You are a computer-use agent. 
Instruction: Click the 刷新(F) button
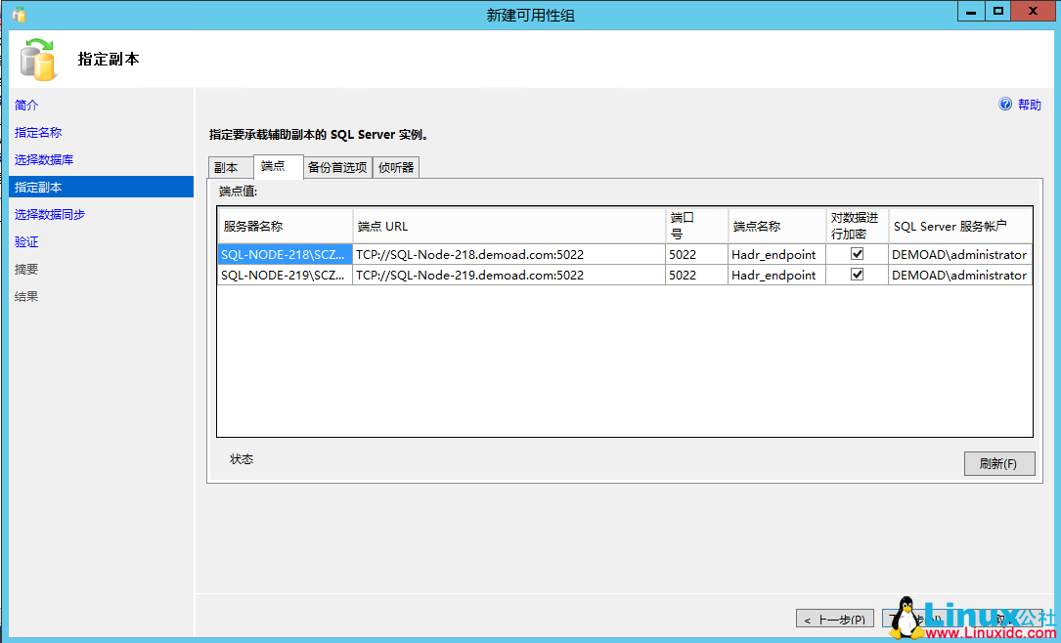tap(999, 463)
